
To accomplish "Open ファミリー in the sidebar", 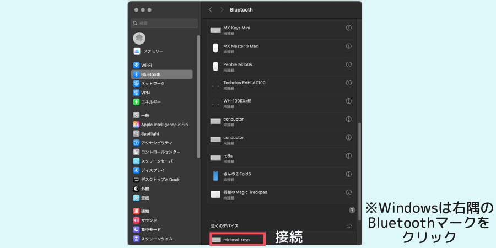I will (x=162, y=51).
